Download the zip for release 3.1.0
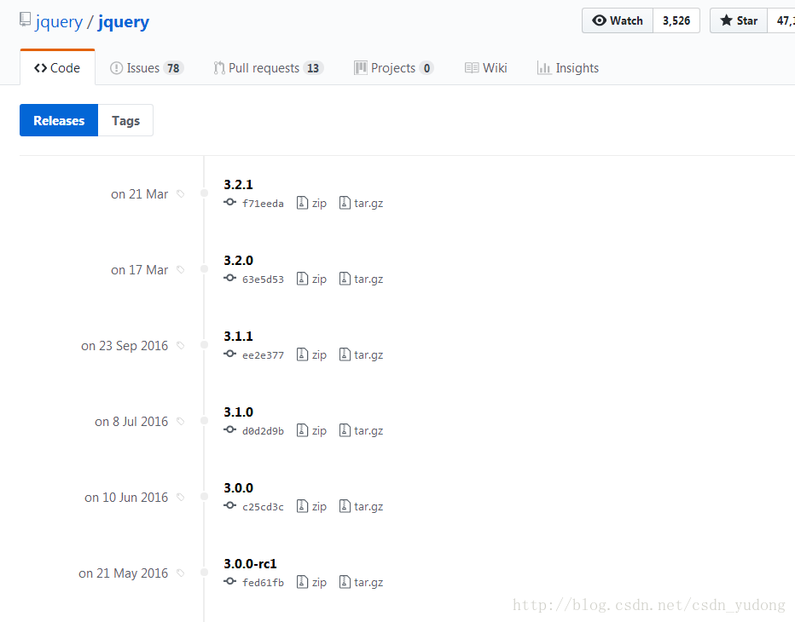This screenshot has width=795, height=622. tap(311, 430)
